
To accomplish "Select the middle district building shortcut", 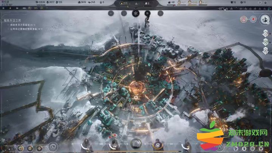I will [266, 42].
